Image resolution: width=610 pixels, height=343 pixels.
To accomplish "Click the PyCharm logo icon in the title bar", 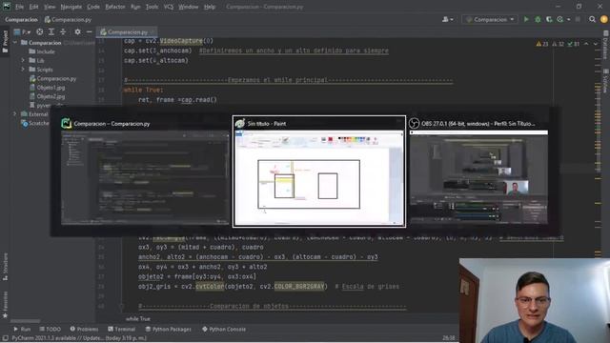I will 7,7.
